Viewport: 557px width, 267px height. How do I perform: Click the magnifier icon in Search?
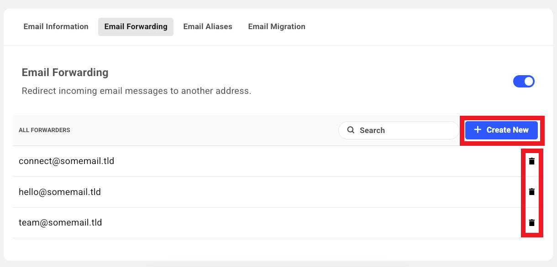351,130
